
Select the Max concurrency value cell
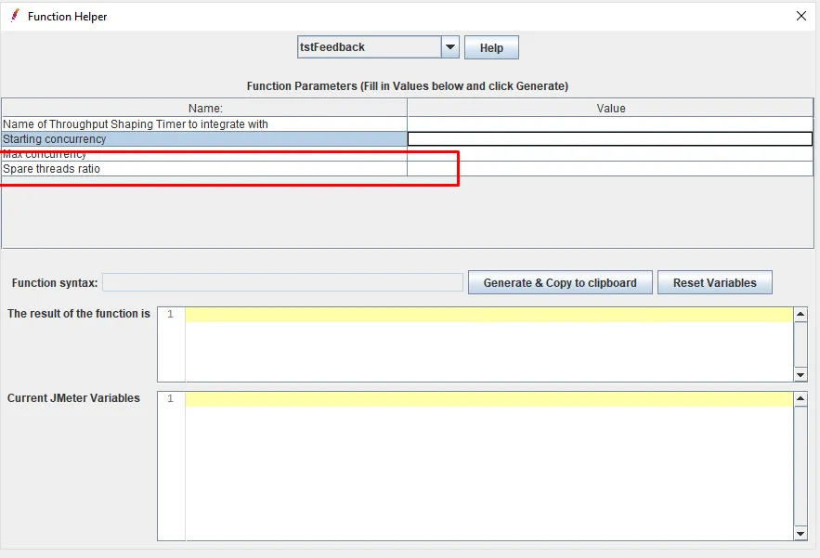[610, 154]
